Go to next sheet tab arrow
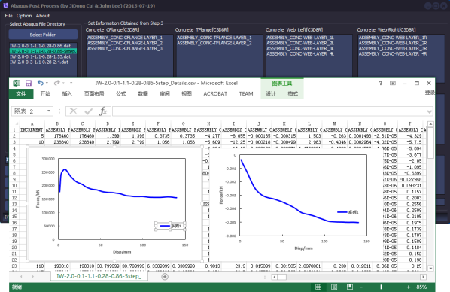Image resolution: width=450 pixels, height=292 pixels. pos(32,277)
